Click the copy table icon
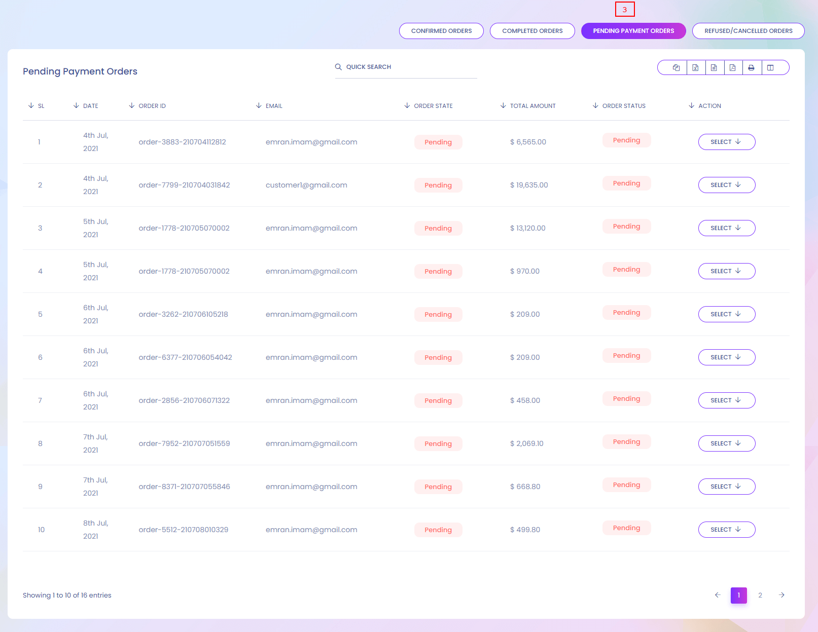Viewport: 818px width, 632px height. pos(676,67)
